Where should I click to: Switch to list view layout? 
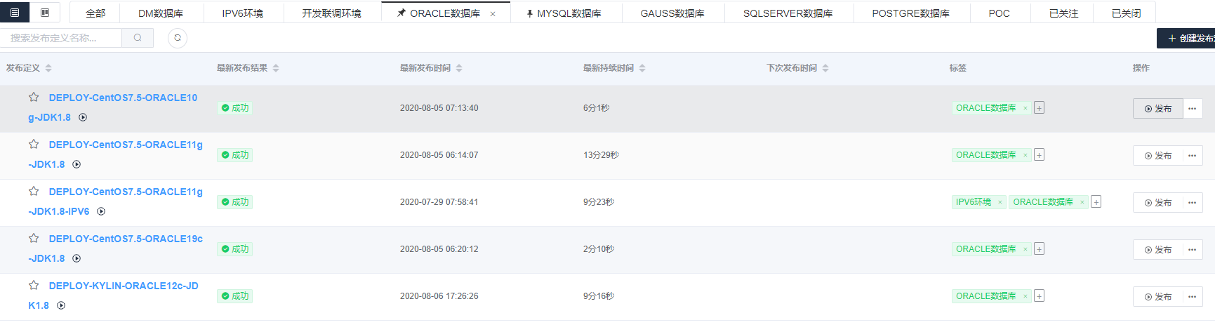point(15,13)
